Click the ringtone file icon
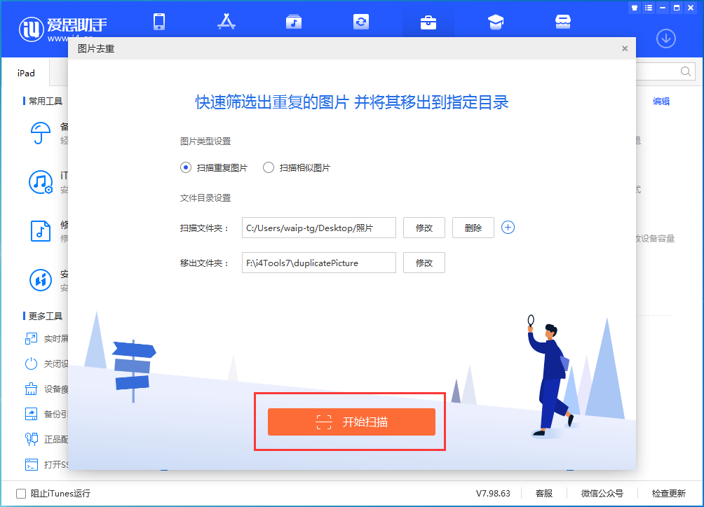704x507 pixels. [41, 231]
